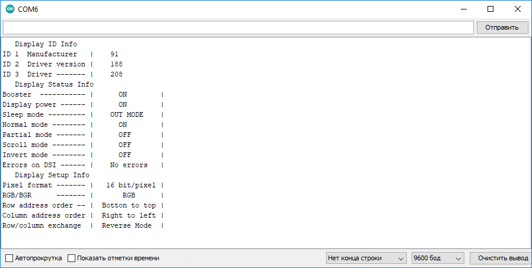
Task: Minimize the COM6 window
Action: (463, 9)
